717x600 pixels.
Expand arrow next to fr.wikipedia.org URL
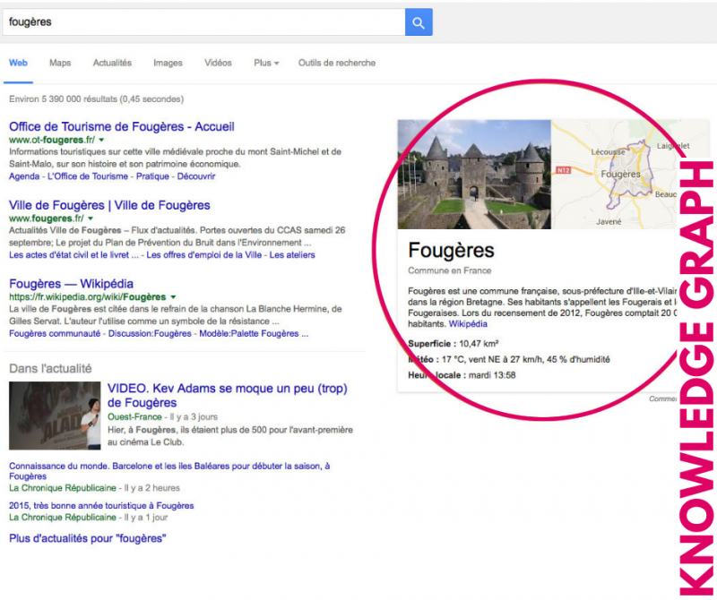(x=173, y=297)
